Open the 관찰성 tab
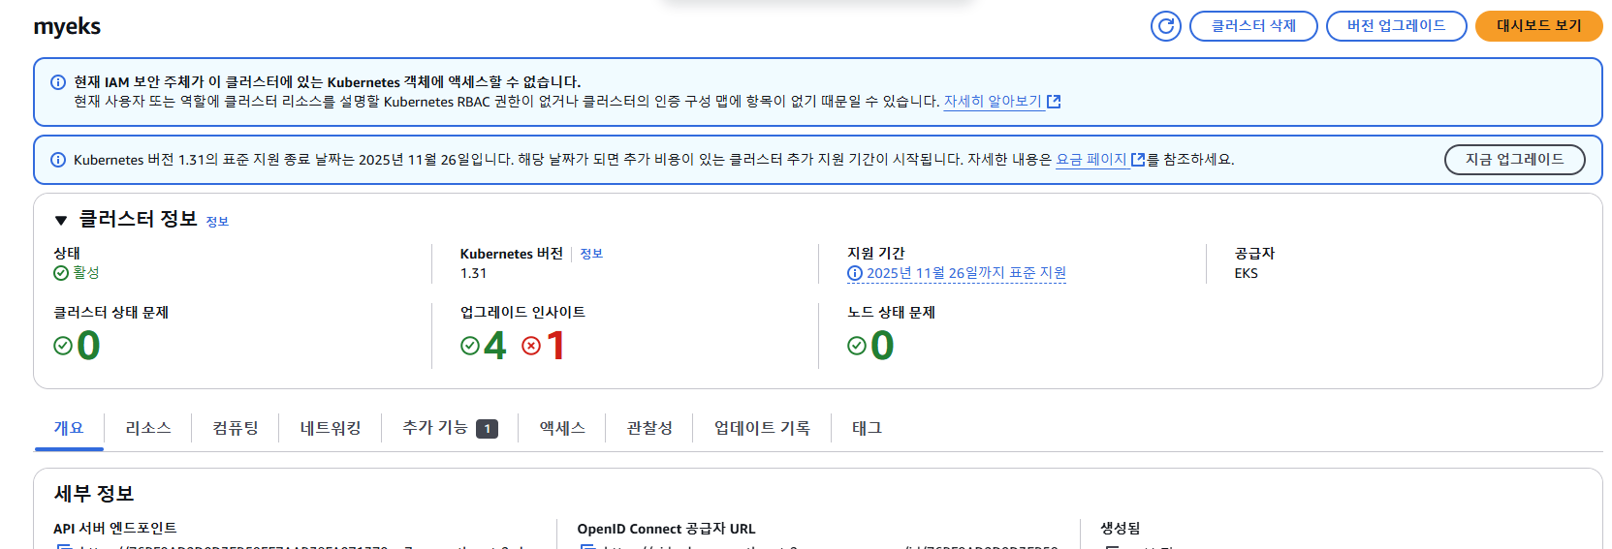The width and height of the screenshot is (1612, 549). [649, 428]
